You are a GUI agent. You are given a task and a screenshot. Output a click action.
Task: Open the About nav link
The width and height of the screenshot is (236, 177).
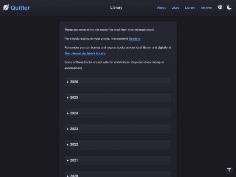[x=161, y=7]
